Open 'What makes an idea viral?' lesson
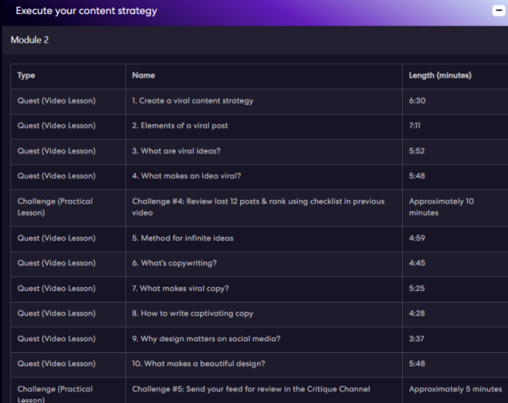 point(186,176)
